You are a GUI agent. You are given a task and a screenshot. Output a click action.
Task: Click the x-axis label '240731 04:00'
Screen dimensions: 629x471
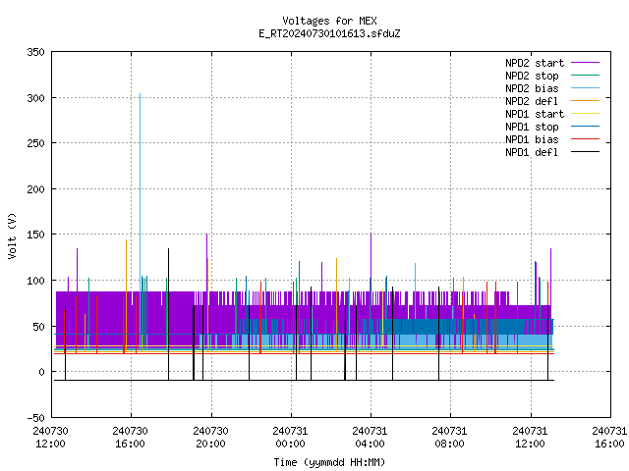tap(370, 438)
